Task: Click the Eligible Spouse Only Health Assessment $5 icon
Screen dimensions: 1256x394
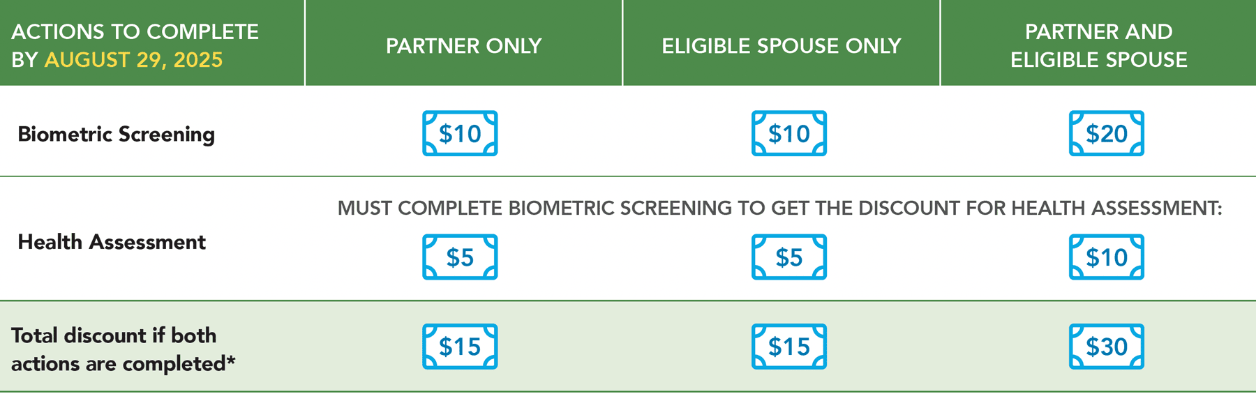Action: click(x=788, y=257)
